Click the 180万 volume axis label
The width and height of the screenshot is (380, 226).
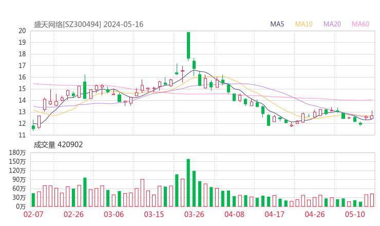[17, 153]
